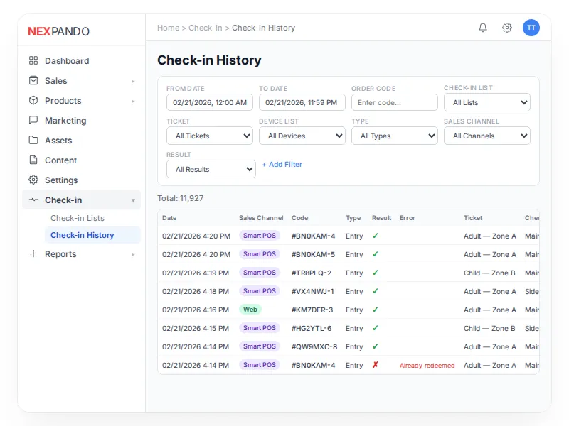Click Child — Zone B for #TR8PLQ-2
569x426 pixels.
[x=489, y=273]
